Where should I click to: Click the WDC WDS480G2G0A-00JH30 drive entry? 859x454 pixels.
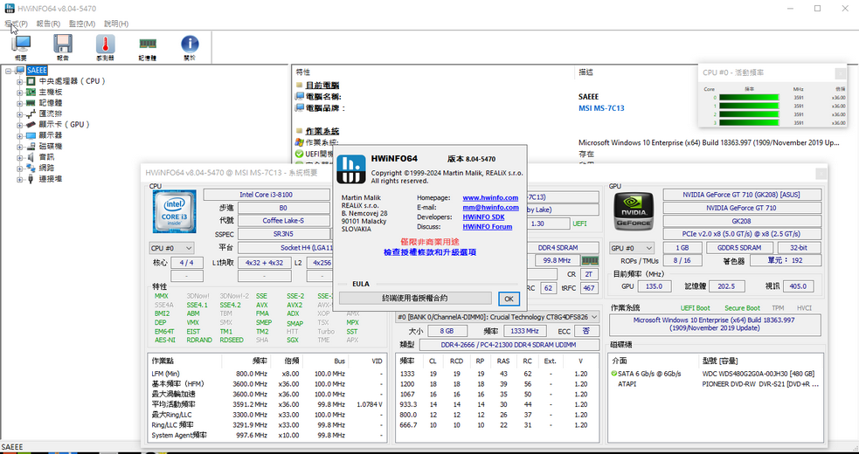pos(759,374)
